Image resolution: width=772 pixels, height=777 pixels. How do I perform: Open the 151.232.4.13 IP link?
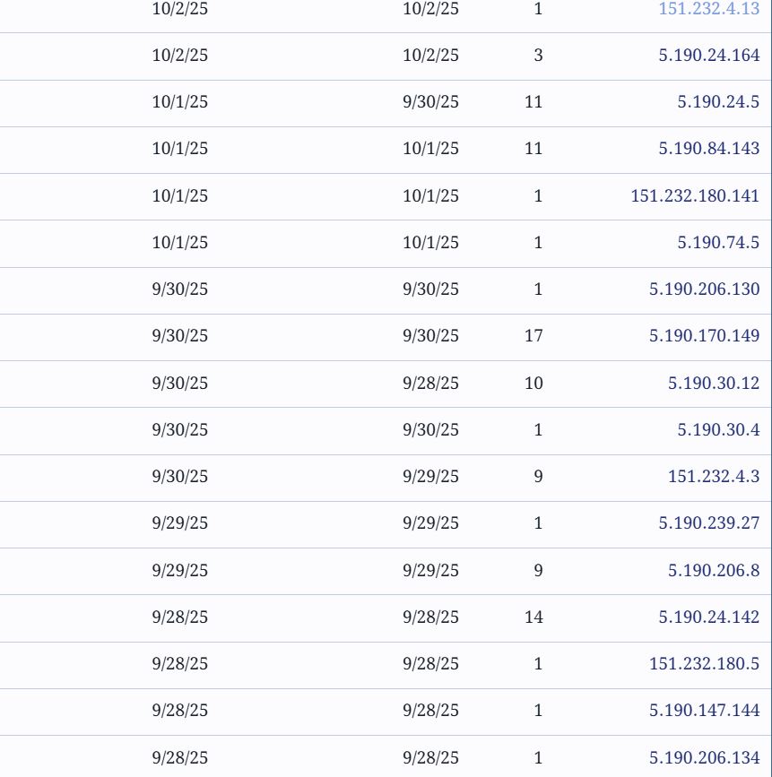click(708, 9)
